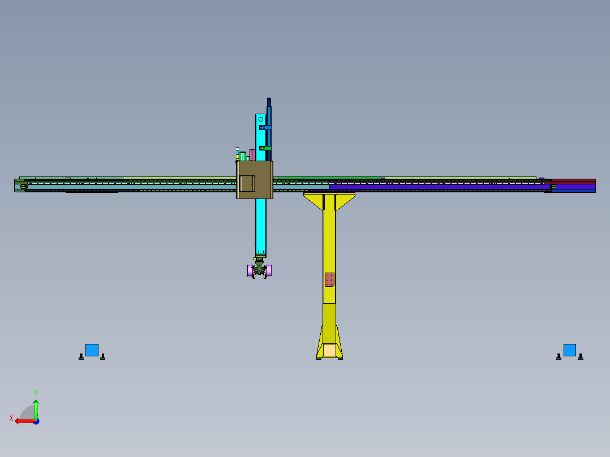Select the blue bracket on the vertical column
Image resolution: width=610 pixels, height=457 pixels.
pyautogui.click(x=265, y=128)
